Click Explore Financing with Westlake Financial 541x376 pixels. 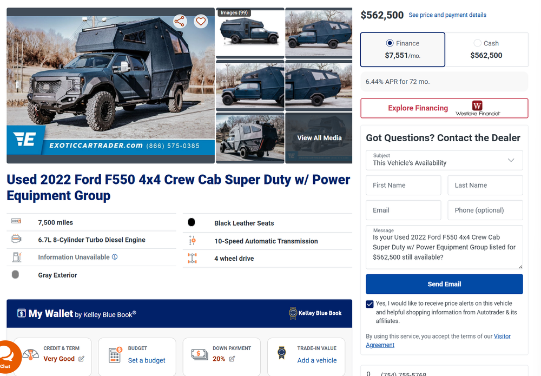[x=444, y=108]
